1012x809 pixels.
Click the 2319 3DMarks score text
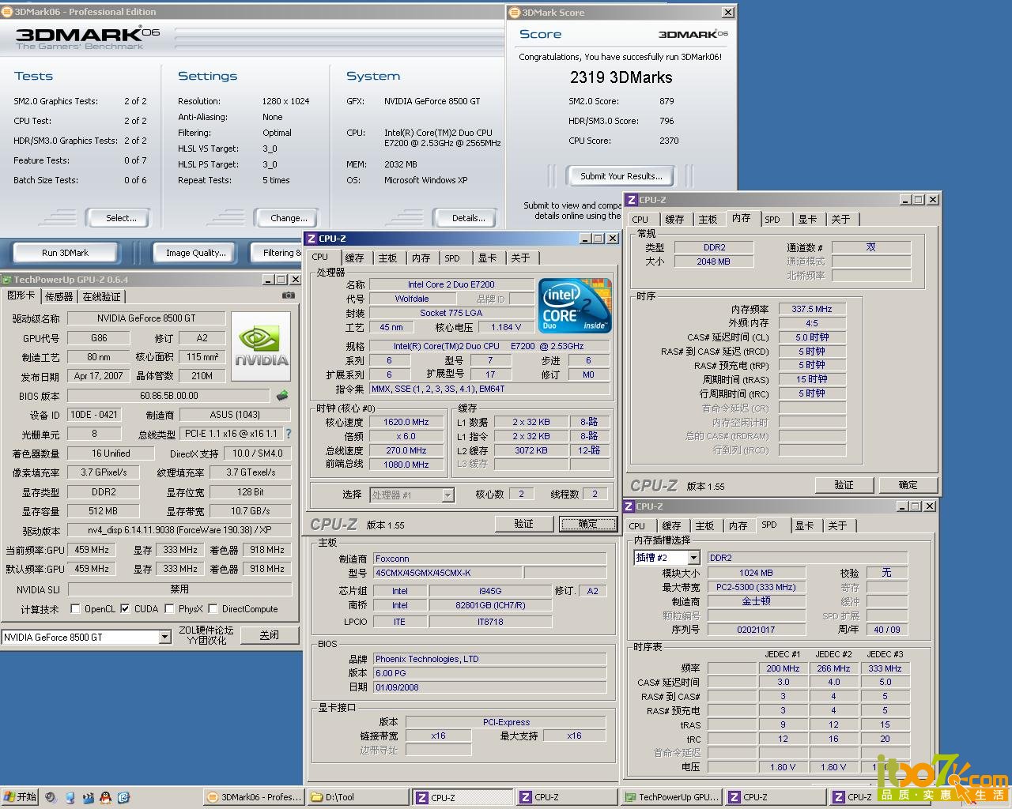621,77
